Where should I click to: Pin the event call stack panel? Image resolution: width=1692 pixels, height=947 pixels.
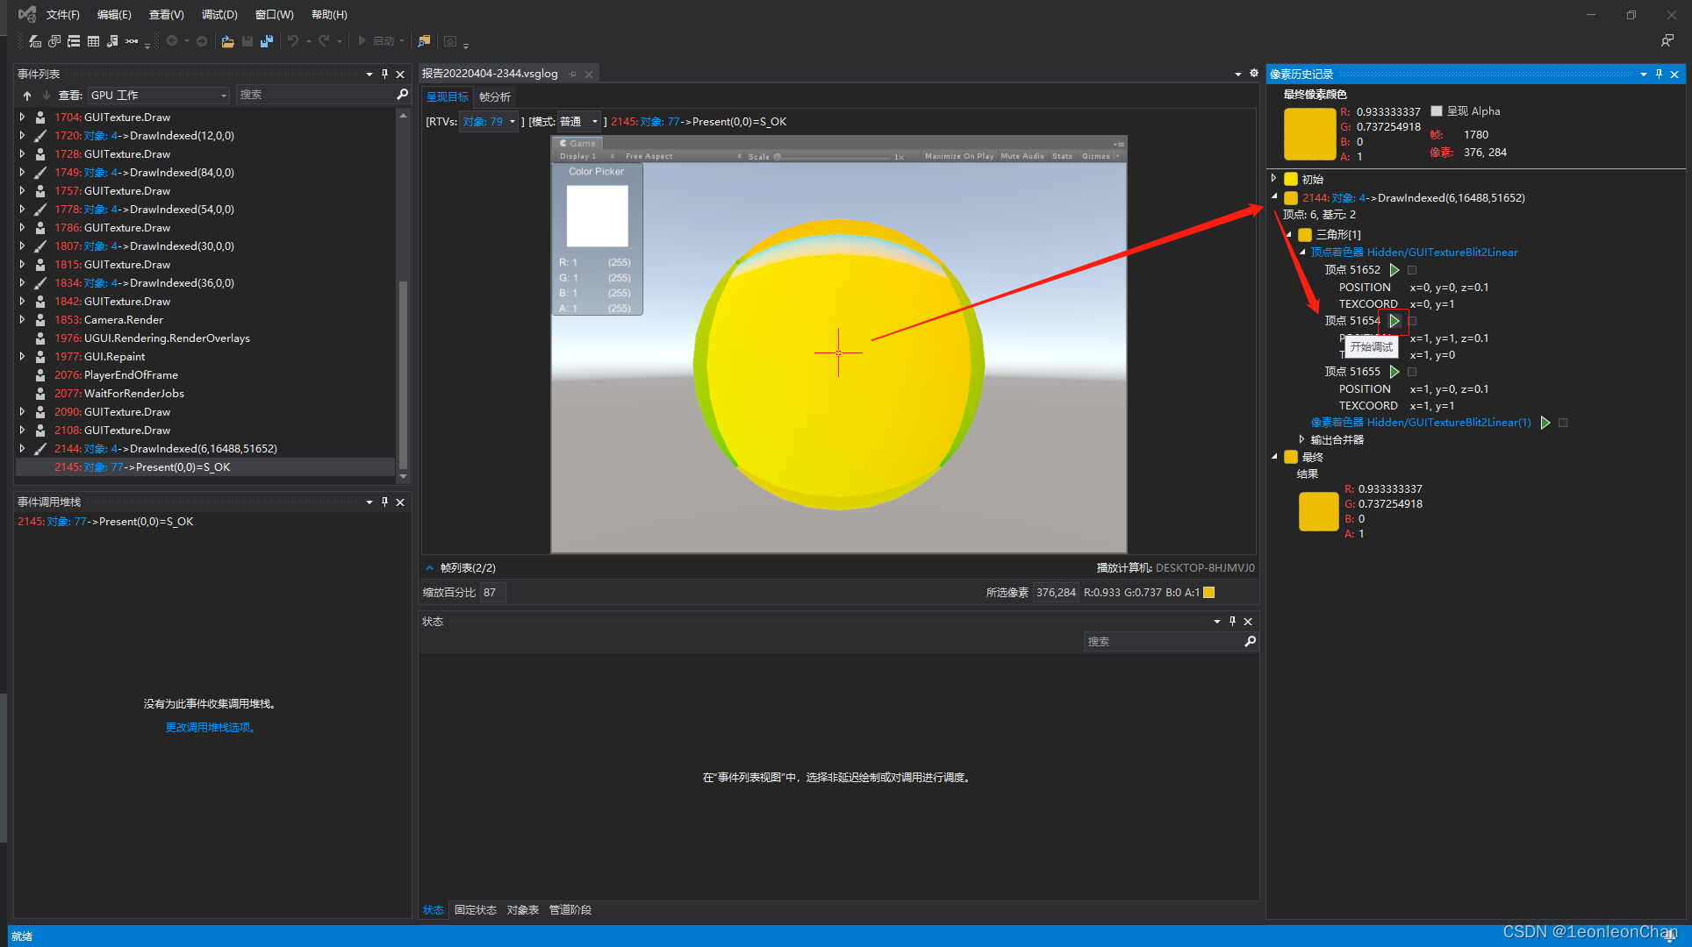click(x=384, y=502)
